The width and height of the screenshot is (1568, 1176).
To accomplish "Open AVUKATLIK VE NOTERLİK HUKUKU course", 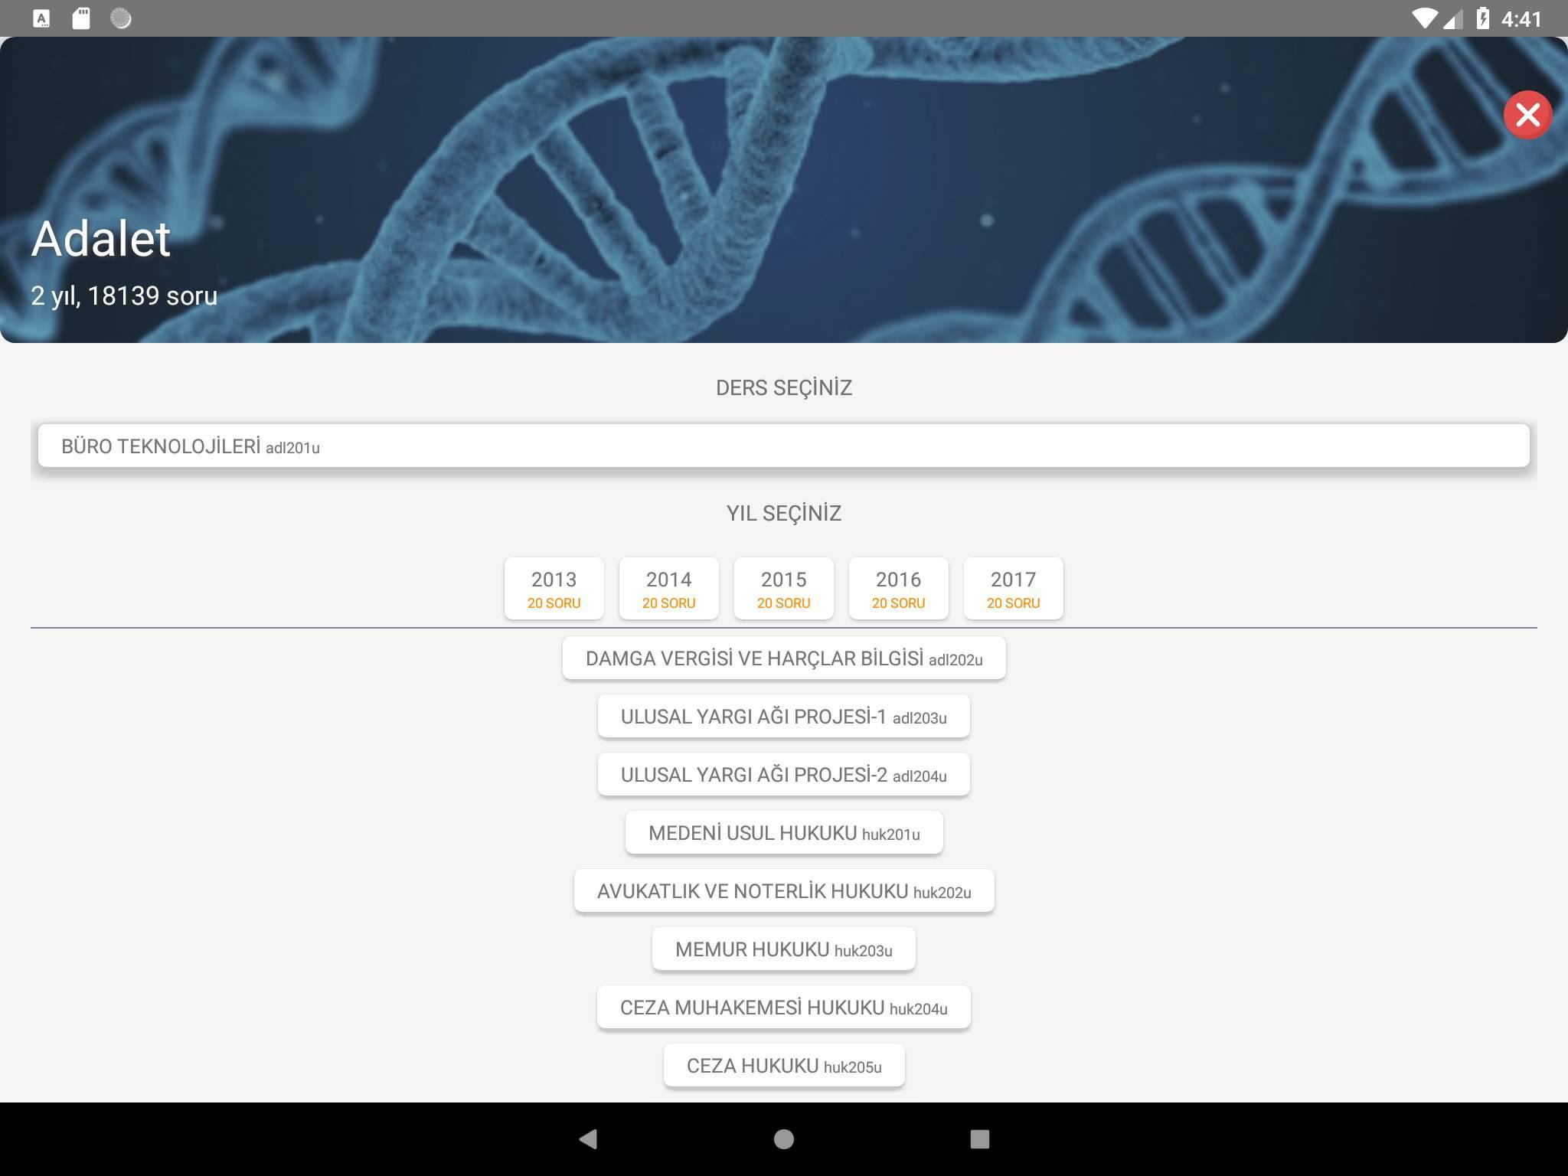I will [784, 891].
